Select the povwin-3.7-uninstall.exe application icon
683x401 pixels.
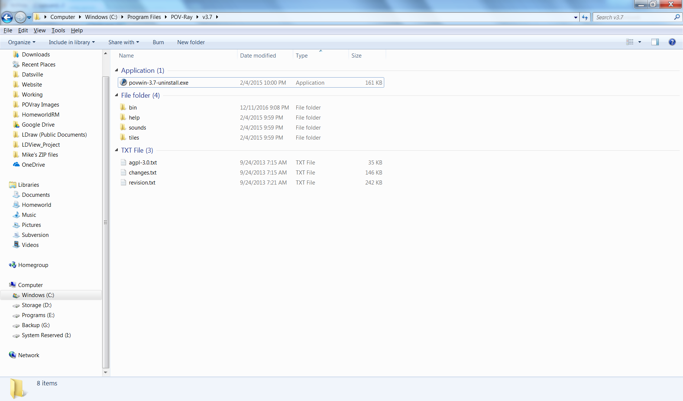pyautogui.click(x=124, y=82)
